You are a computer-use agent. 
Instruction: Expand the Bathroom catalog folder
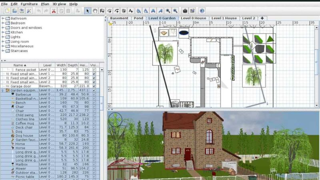3,18
